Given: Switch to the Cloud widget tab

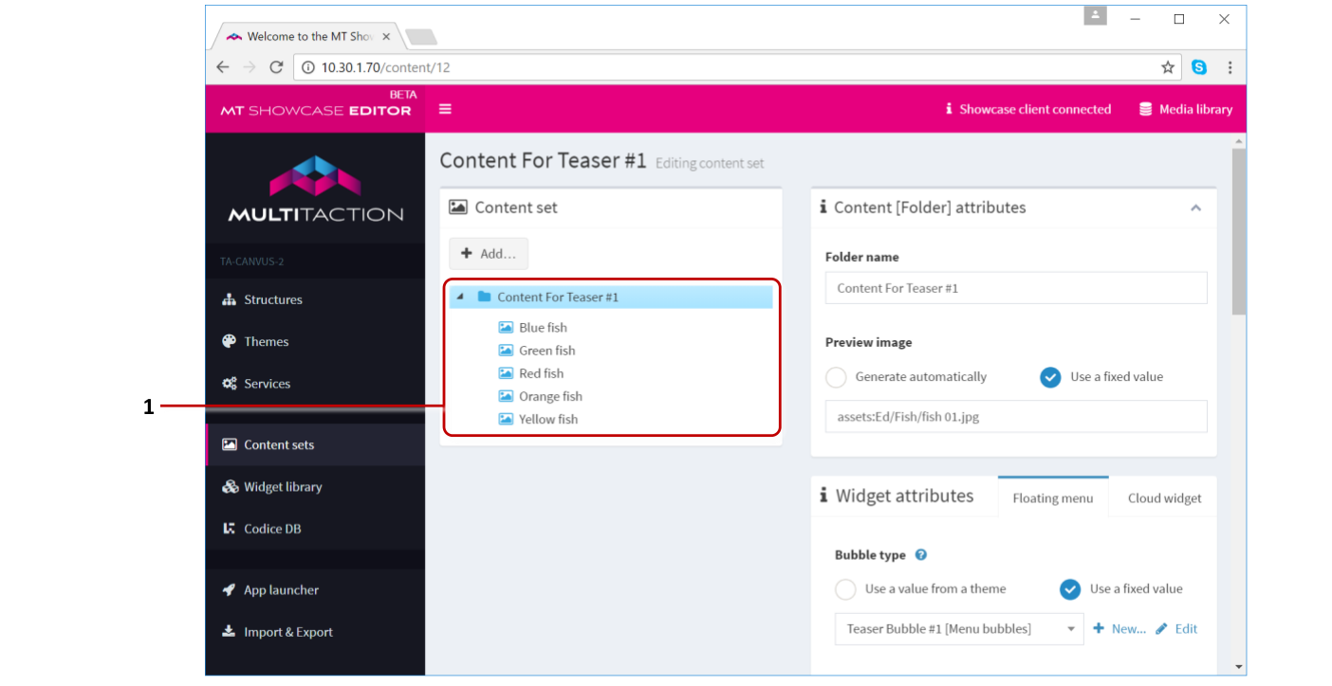Looking at the screenshot, I should pos(1164,498).
